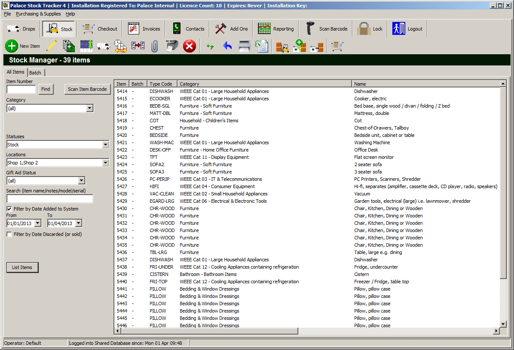Viewport: 514px width, 350px height.
Task: Click Scan Item Barcode button
Action: 87,89
